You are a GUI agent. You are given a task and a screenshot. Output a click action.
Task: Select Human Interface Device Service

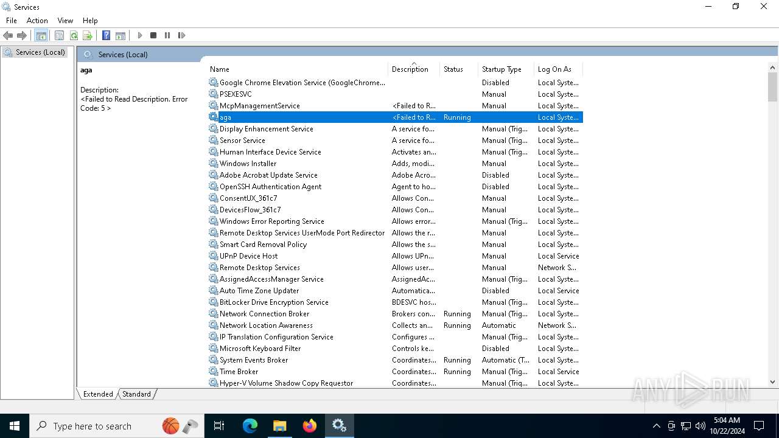[x=395, y=152]
